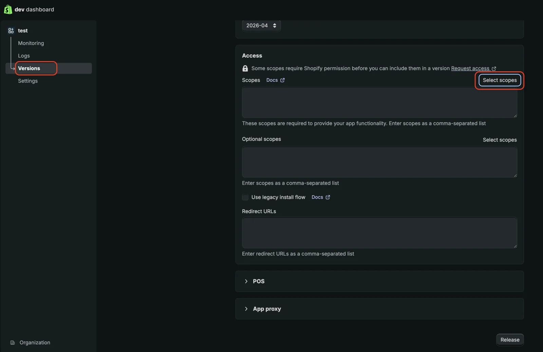This screenshot has height=352, width=543.
Task: Open the Logs page in the sidebar
Action: click(24, 56)
